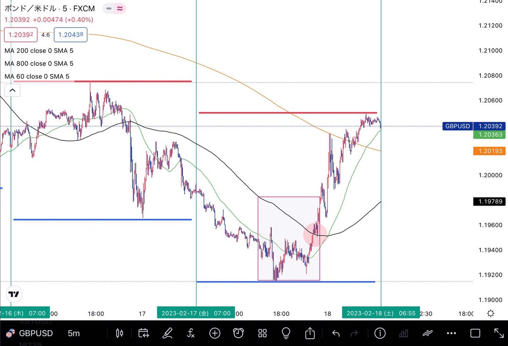Change the 5m timeframe interval
Viewport: 508px width, 346px height.
tap(74, 333)
